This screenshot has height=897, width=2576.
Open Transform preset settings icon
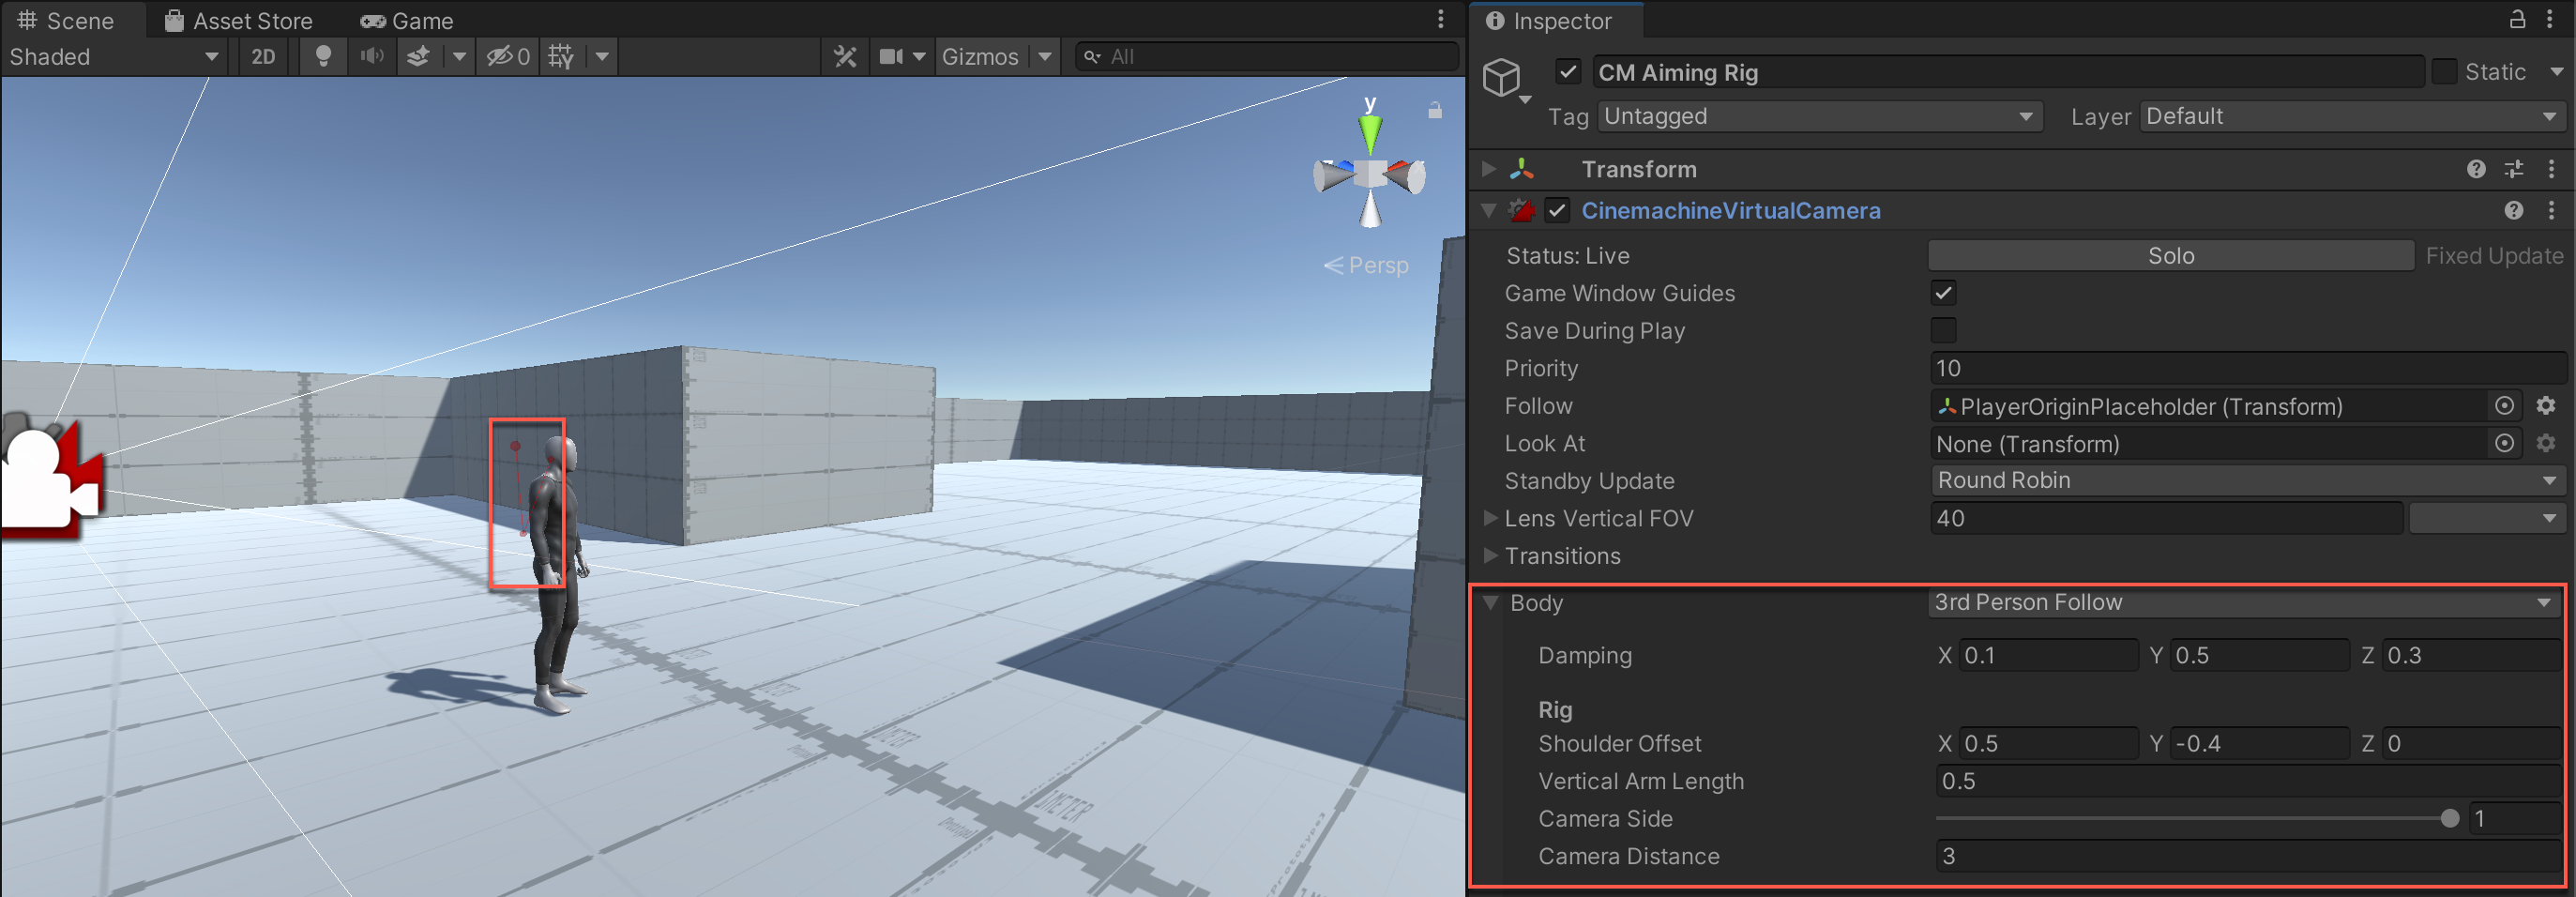point(2513,169)
